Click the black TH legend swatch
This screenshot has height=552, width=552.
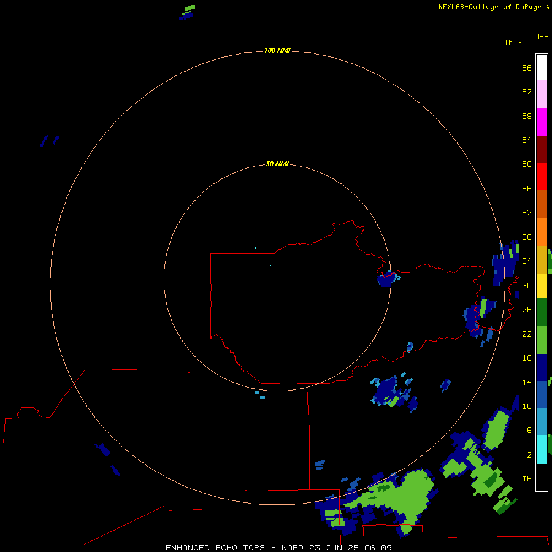click(x=542, y=477)
